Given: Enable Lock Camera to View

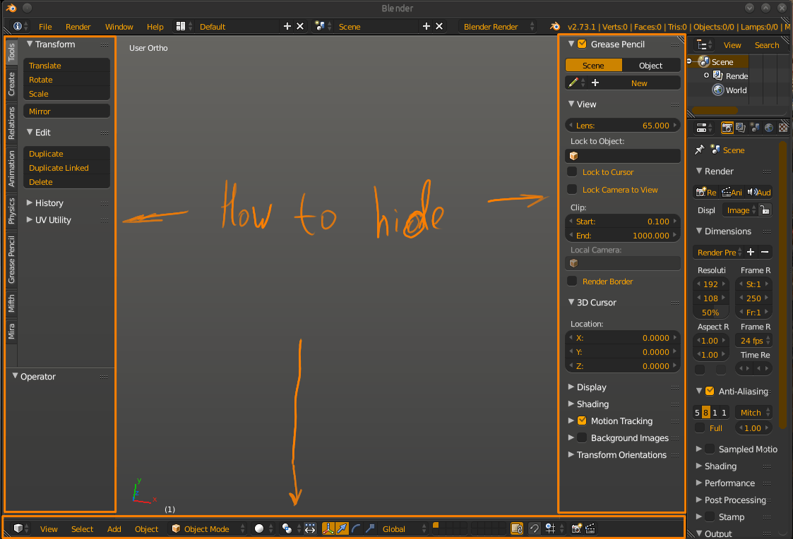Looking at the screenshot, I should 572,189.
